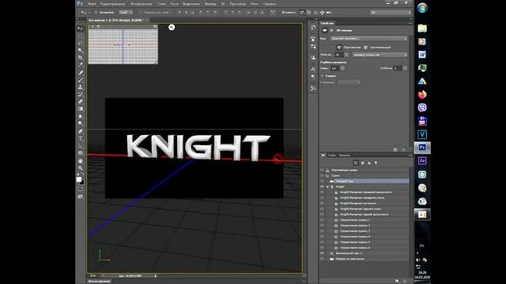Select the Healing Brush tool

click(81, 73)
